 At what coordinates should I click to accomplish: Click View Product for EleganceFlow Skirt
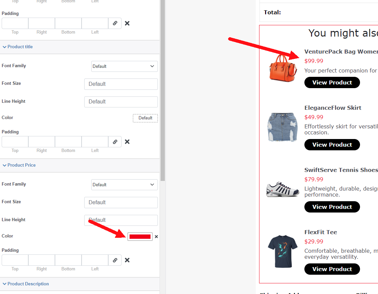(x=332, y=145)
